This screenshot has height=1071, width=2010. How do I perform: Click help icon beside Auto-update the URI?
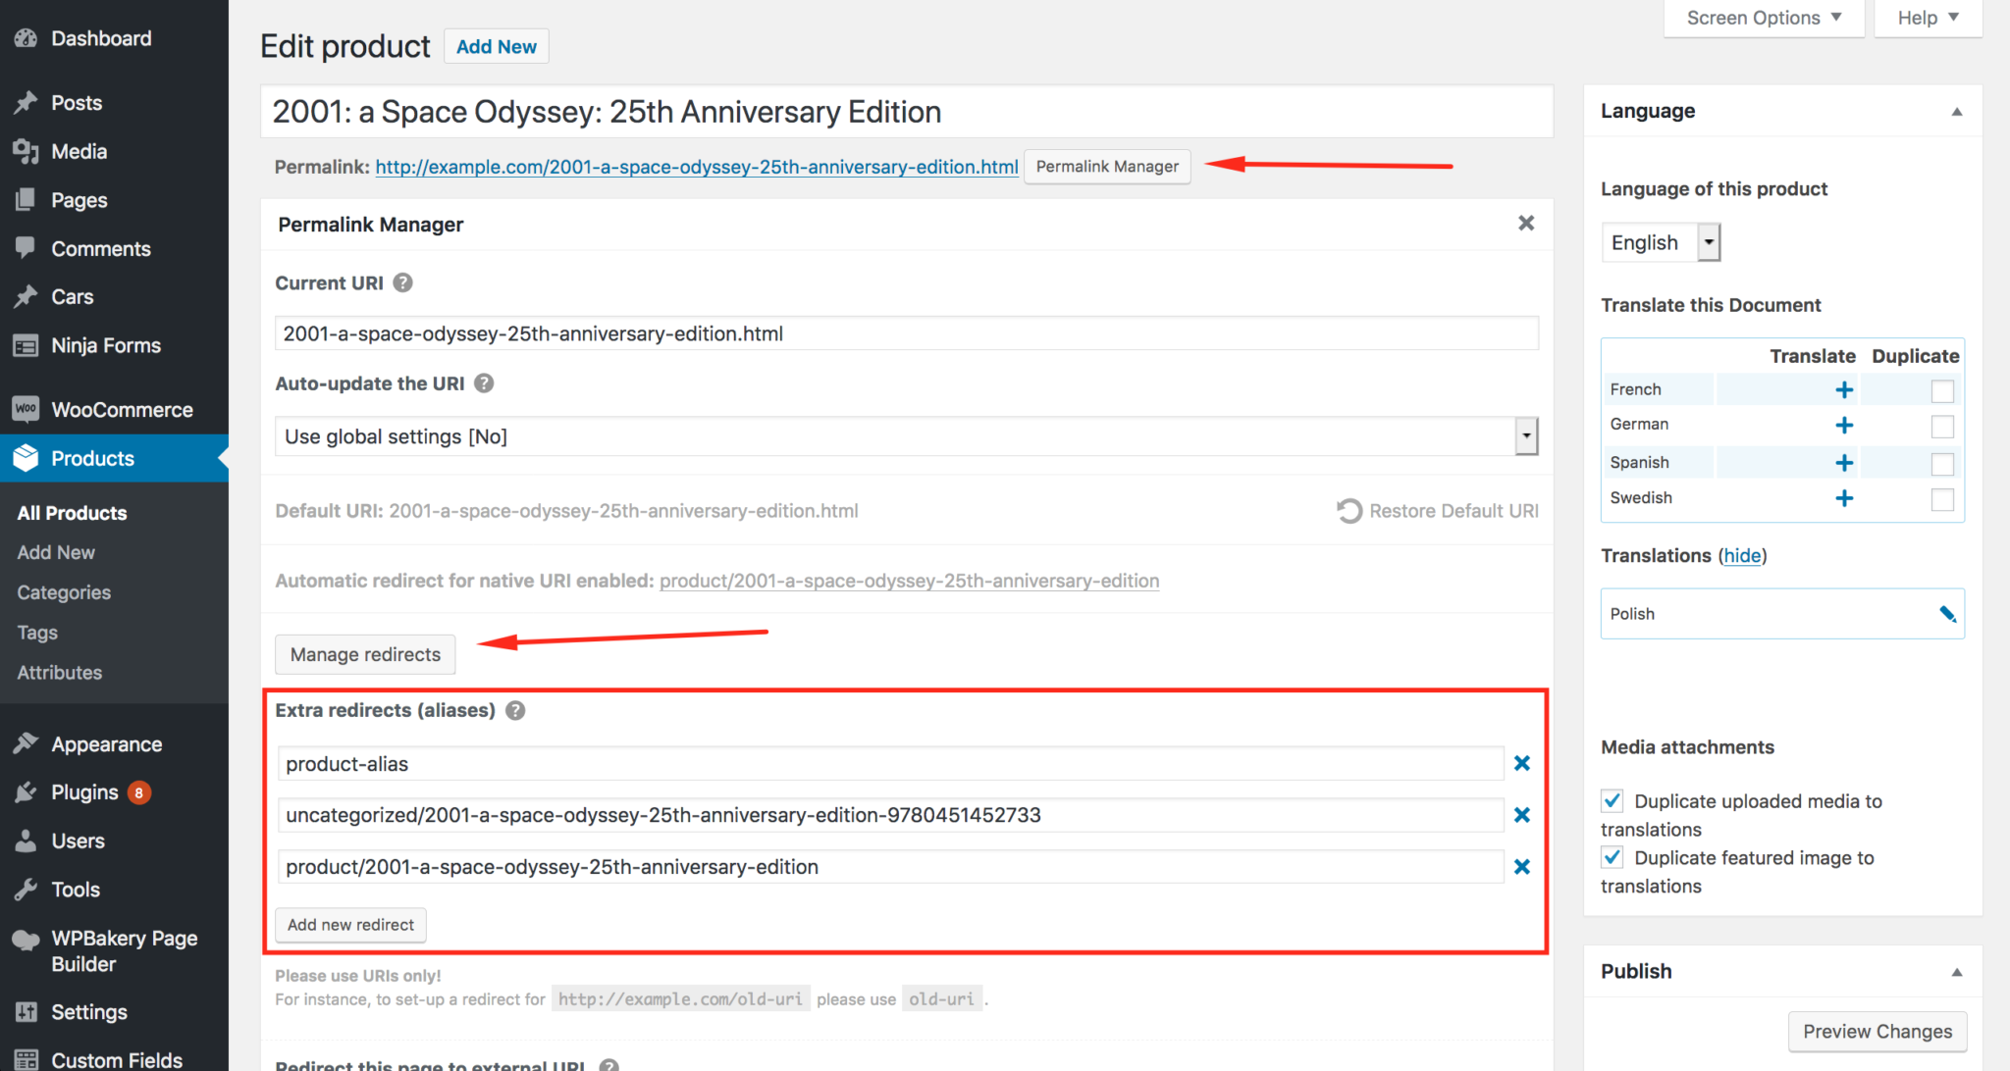pyautogui.click(x=484, y=383)
